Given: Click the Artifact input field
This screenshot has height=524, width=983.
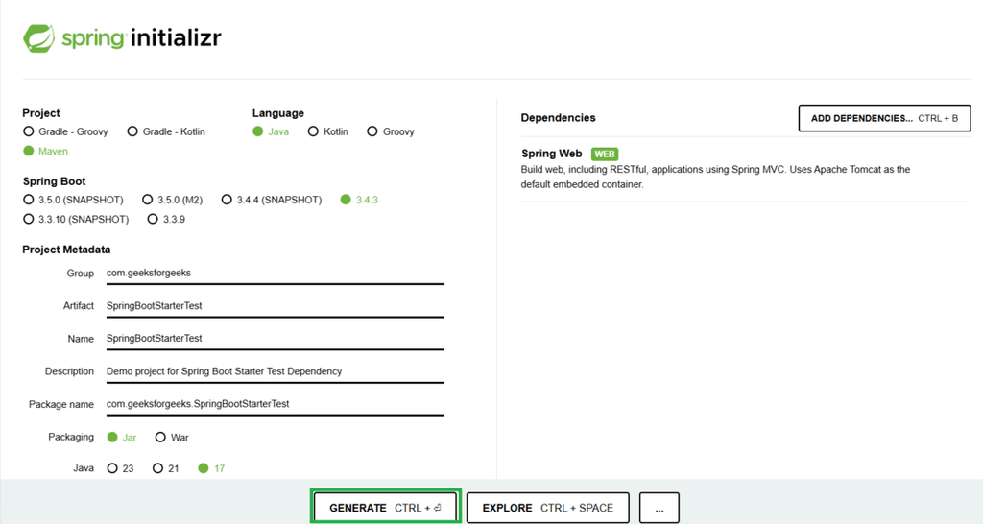Looking at the screenshot, I should click(276, 306).
